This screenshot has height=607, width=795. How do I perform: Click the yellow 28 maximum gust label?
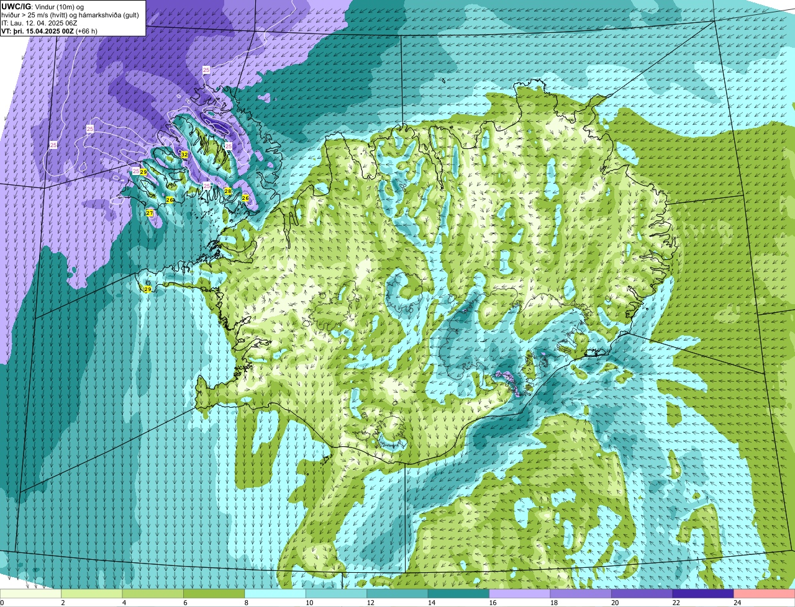(x=228, y=191)
